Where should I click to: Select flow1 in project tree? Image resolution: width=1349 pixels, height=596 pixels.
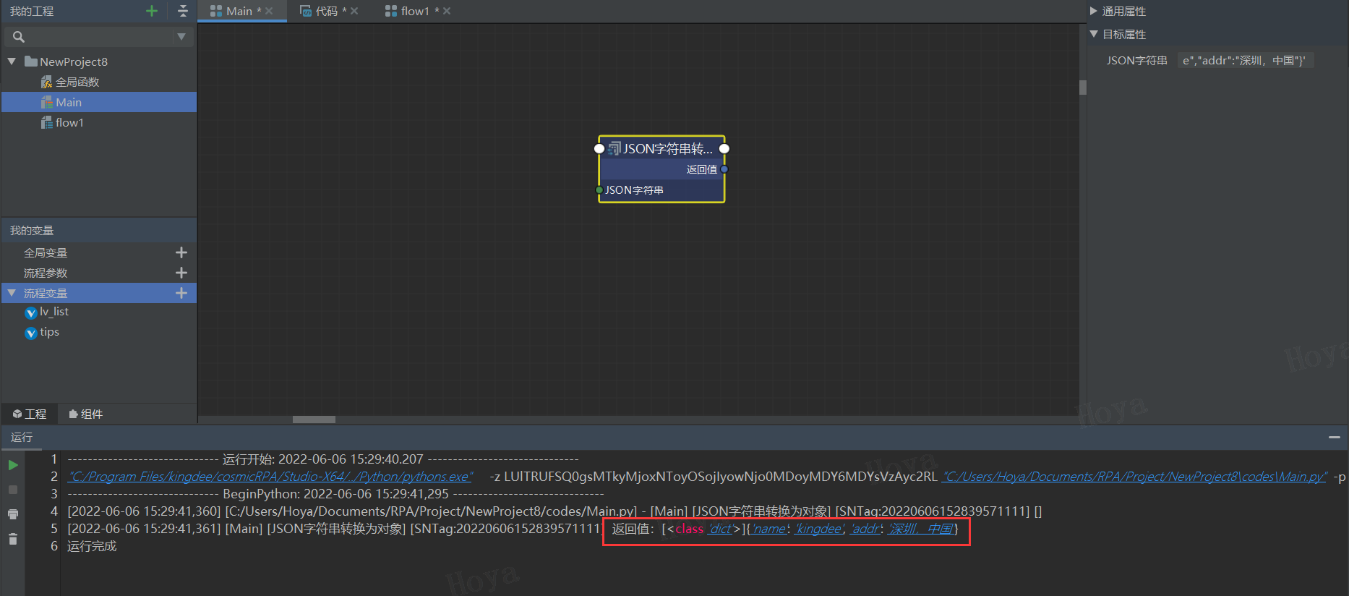point(69,122)
